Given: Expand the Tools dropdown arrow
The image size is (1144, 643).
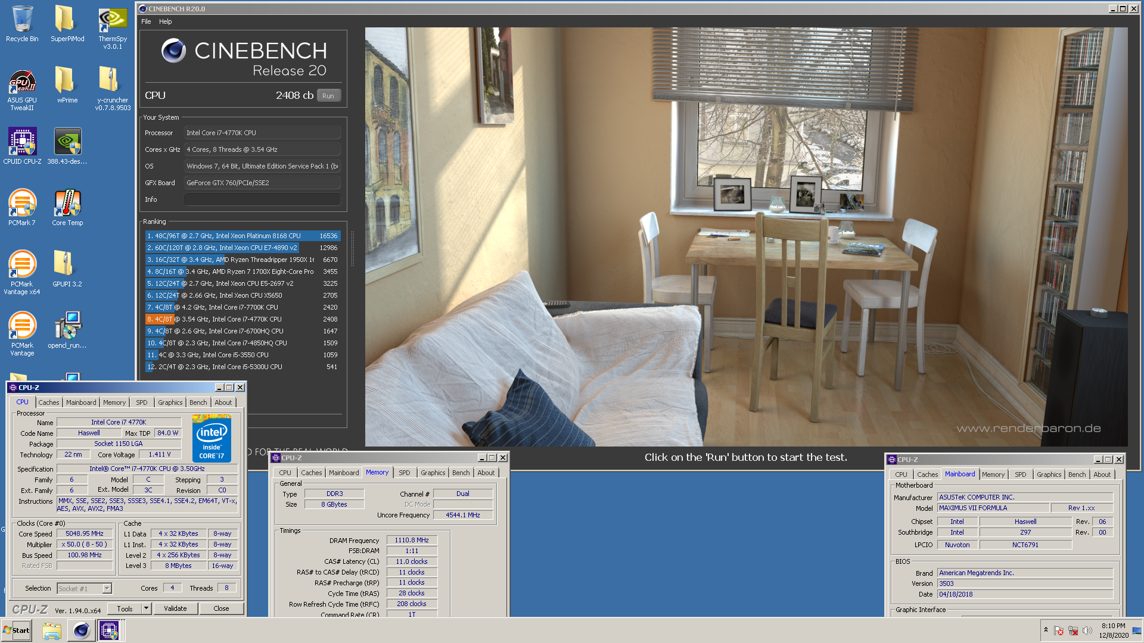Looking at the screenshot, I should click(x=146, y=608).
